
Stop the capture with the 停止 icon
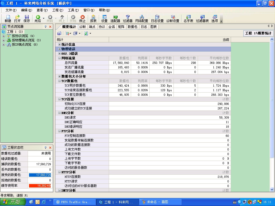coord(82,18)
